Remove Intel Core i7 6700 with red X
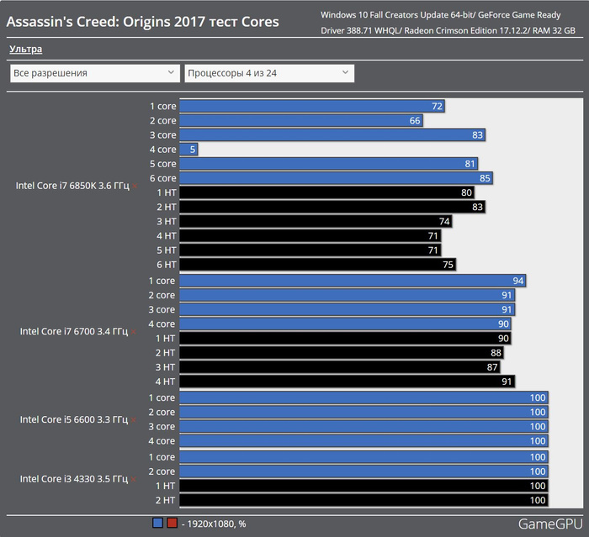 pos(134,332)
